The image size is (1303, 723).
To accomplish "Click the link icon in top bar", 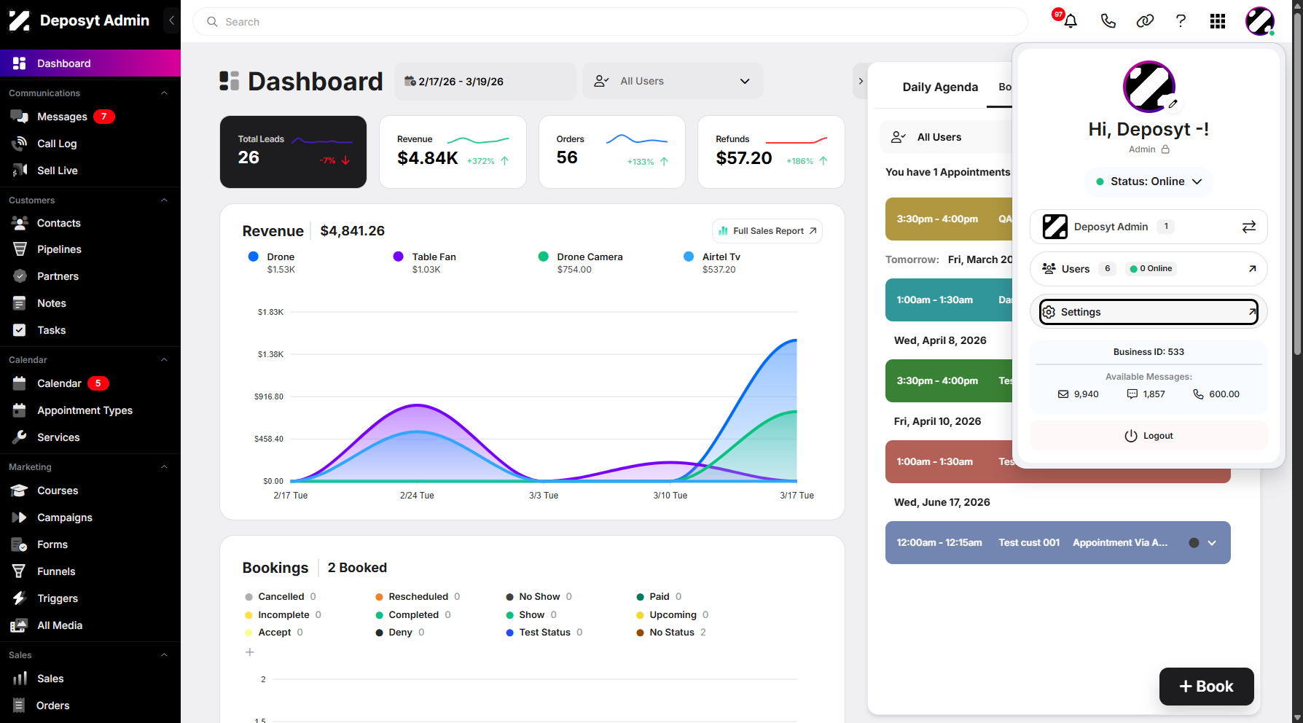I will (1145, 21).
